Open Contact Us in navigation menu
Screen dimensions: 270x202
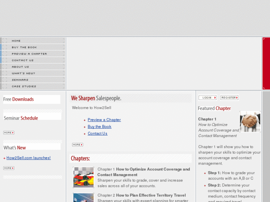33,60
